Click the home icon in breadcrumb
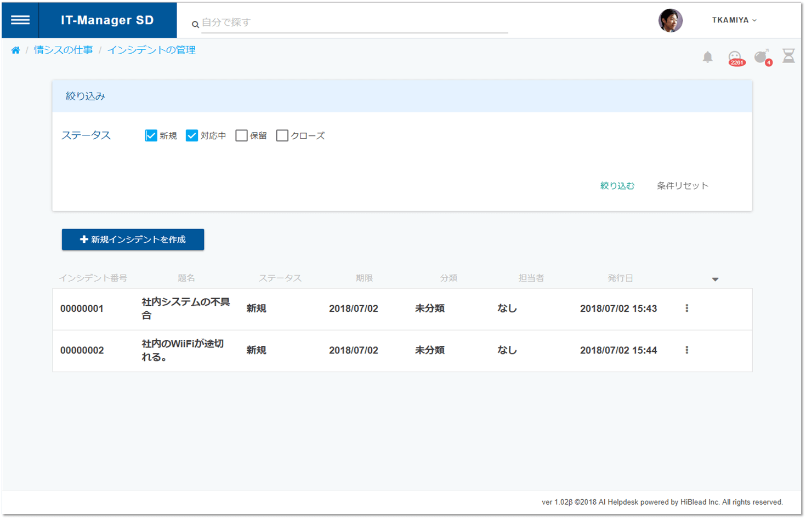806x519 pixels. [15, 50]
